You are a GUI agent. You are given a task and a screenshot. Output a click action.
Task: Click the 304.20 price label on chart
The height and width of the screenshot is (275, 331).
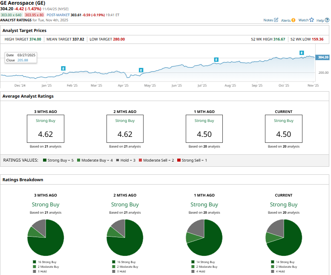pyautogui.click(x=323, y=57)
